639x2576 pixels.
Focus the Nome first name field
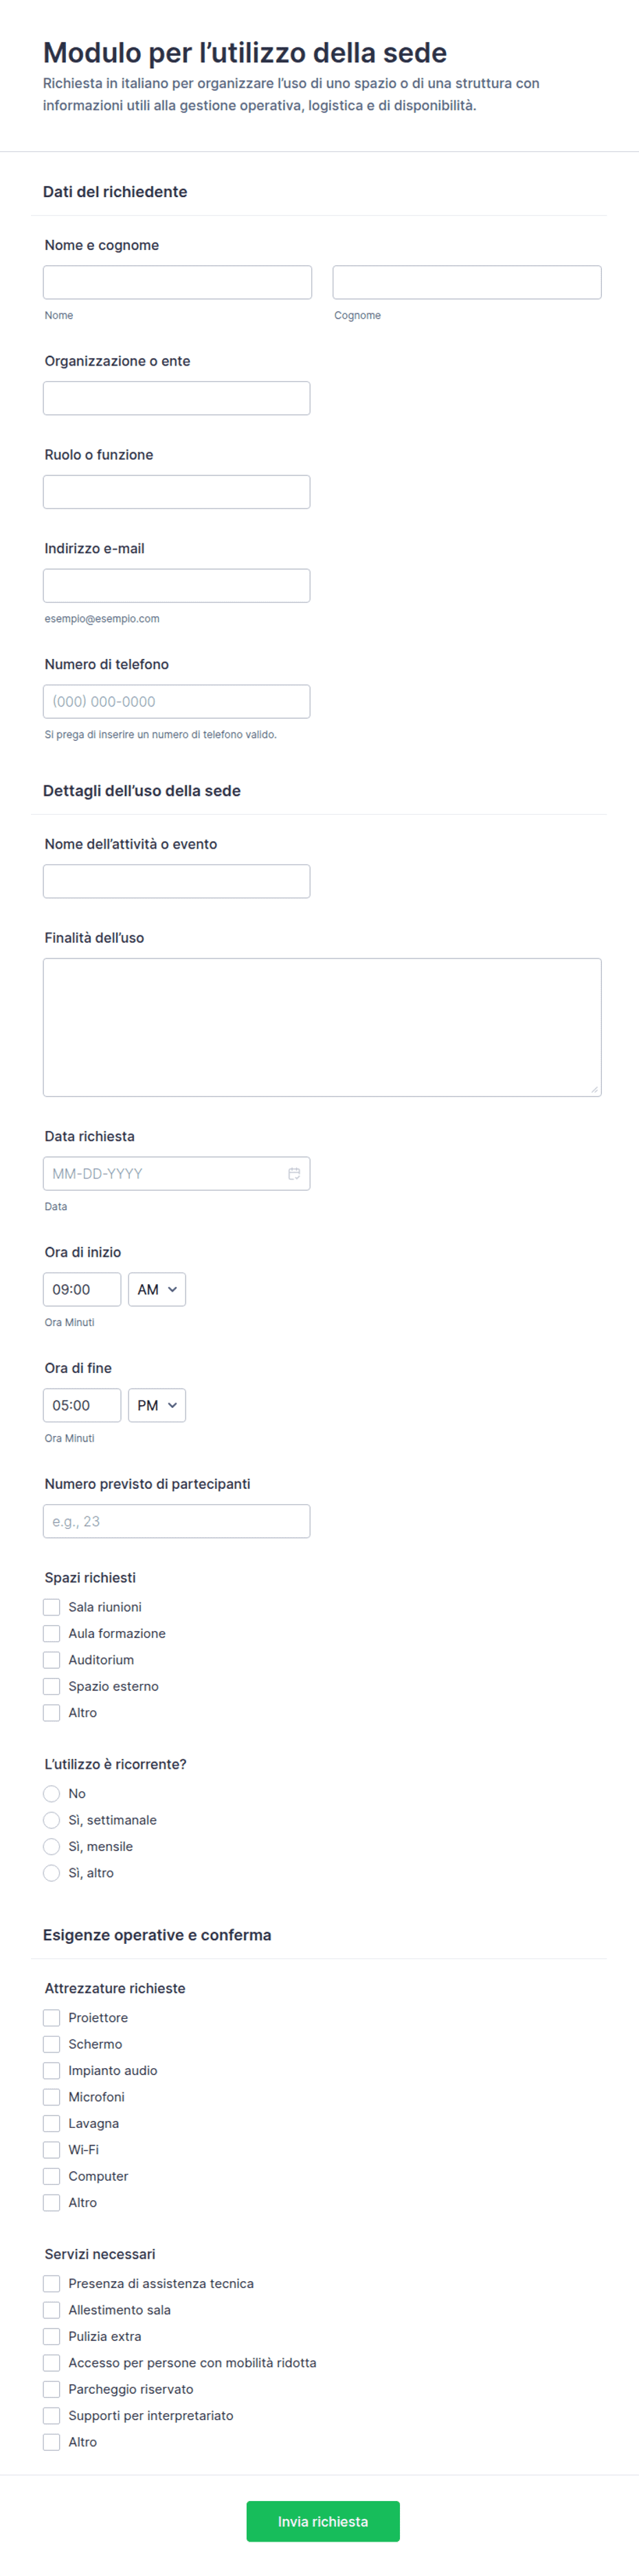click(177, 282)
